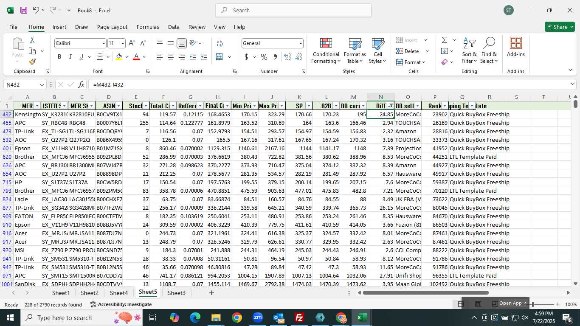The image size is (580, 326).
Task: Open the MFR column filter dropdown
Action: pyautogui.click(x=37, y=106)
